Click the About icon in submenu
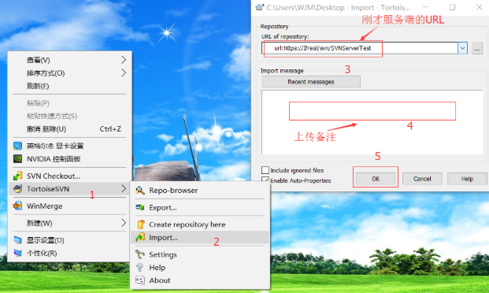489x293 pixels. tap(140, 280)
